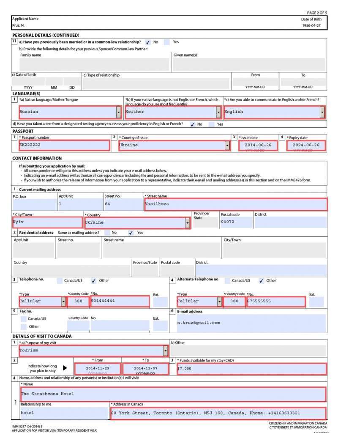338x433 pixels.
Task: Edit the Name field with The Strathcona Hotel
Action: (173, 395)
